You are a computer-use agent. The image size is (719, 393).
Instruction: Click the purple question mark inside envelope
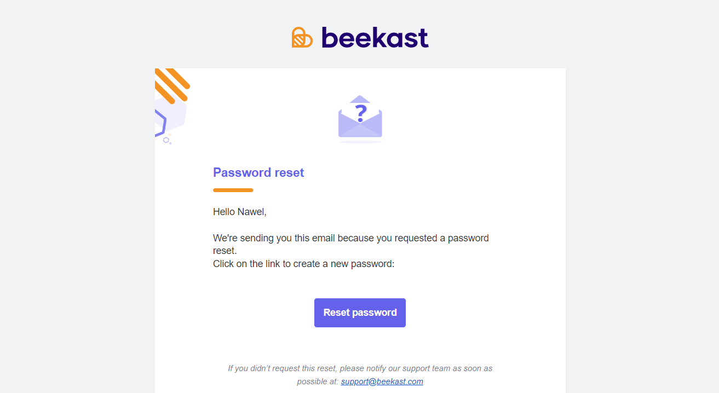click(360, 113)
